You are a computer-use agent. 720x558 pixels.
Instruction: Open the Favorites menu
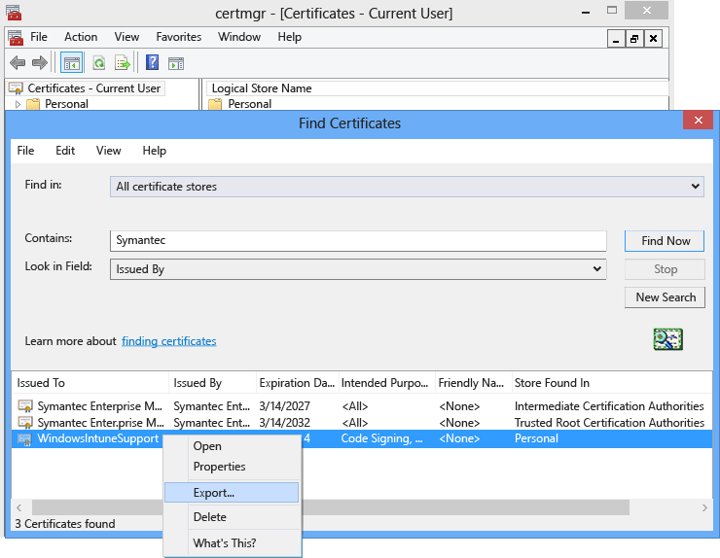(179, 37)
